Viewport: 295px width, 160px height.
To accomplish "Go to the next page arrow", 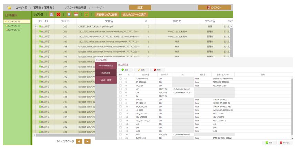I will (88, 141).
